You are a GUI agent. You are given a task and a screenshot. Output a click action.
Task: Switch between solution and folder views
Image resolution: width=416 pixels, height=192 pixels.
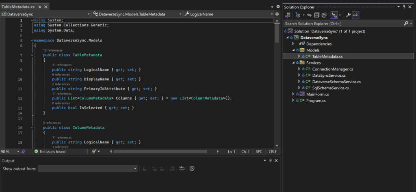point(288,15)
